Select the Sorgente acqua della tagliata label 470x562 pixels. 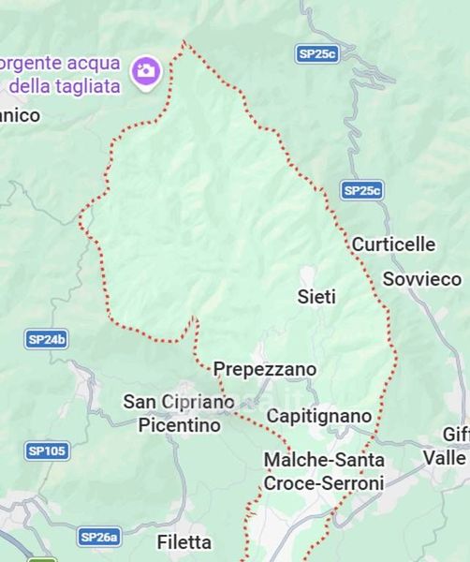pos(60,75)
